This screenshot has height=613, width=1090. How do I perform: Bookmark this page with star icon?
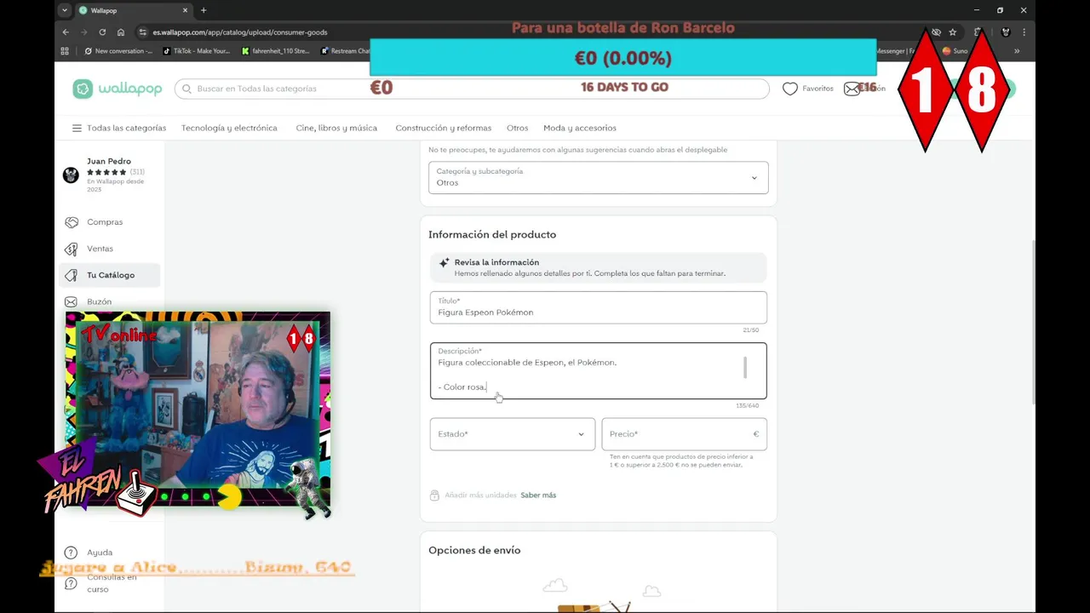pos(953,32)
